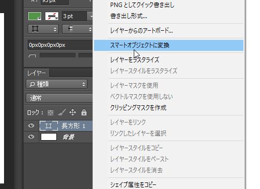Open 書き出し形式... menu entry
The image size is (260, 189).
point(129,16)
